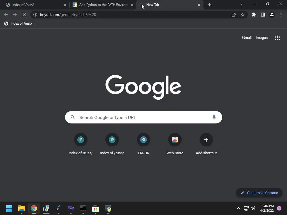Open Index of /russ/ bookmark in bookmarks bar
Image resolution: width=287 pixels, height=215 pixels.
click(x=18, y=24)
